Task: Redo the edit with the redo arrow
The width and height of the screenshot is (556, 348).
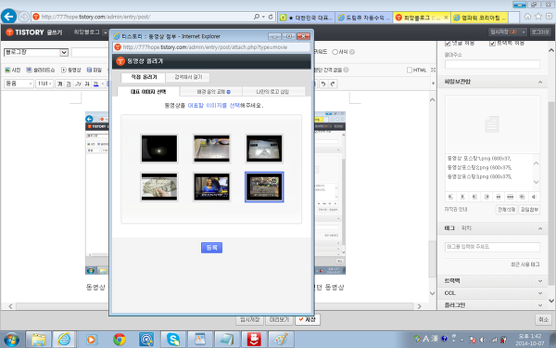Action: coord(333,84)
